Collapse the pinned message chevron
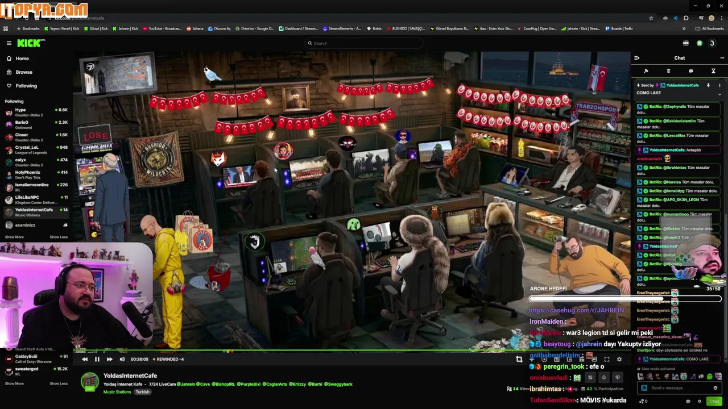 tap(719, 94)
